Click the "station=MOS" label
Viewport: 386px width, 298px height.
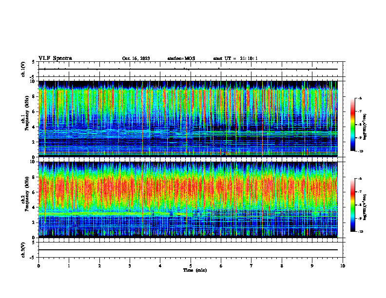pyautogui.click(x=181, y=58)
